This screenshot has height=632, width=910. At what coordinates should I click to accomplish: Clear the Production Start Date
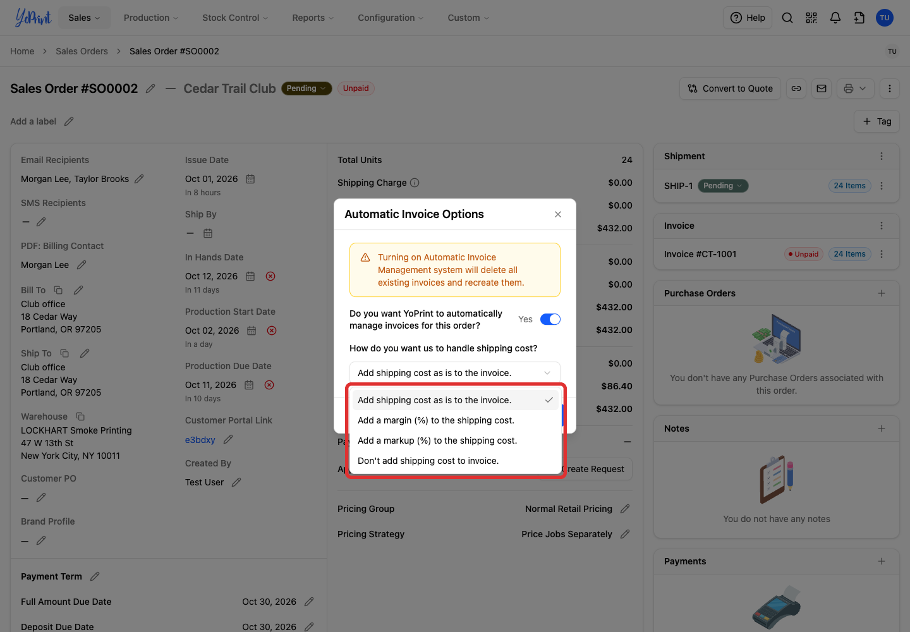[x=272, y=331]
